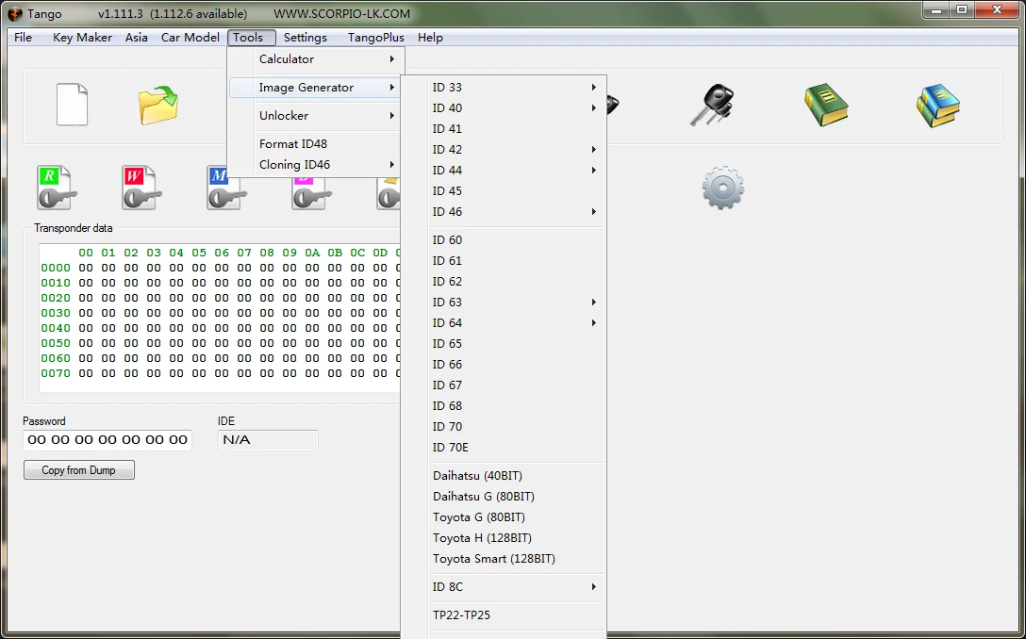Open the single green book icon

pos(826,105)
